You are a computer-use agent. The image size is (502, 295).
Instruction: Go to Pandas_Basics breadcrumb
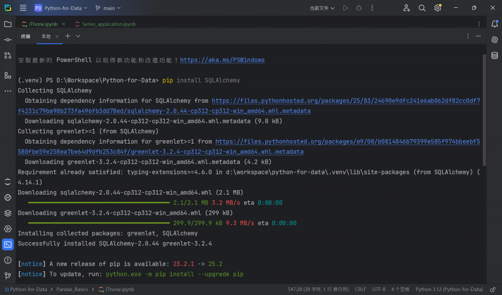(72, 289)
